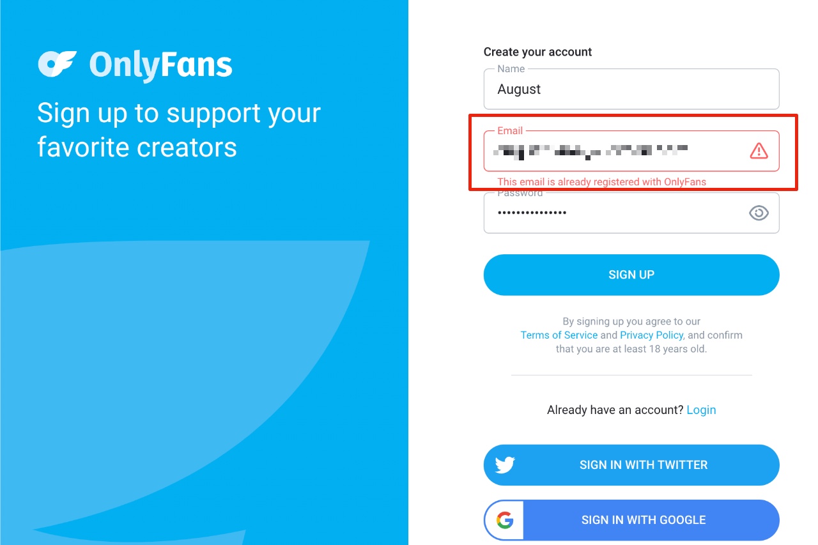The height and width of the screenshot is (545, 818).
Task: Click the Twitter bird icon
Action: [505, 465]
